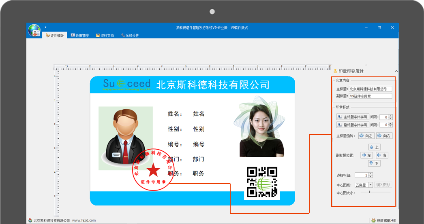Restore down the application window
424x224 pixels.
click(379, 27)
